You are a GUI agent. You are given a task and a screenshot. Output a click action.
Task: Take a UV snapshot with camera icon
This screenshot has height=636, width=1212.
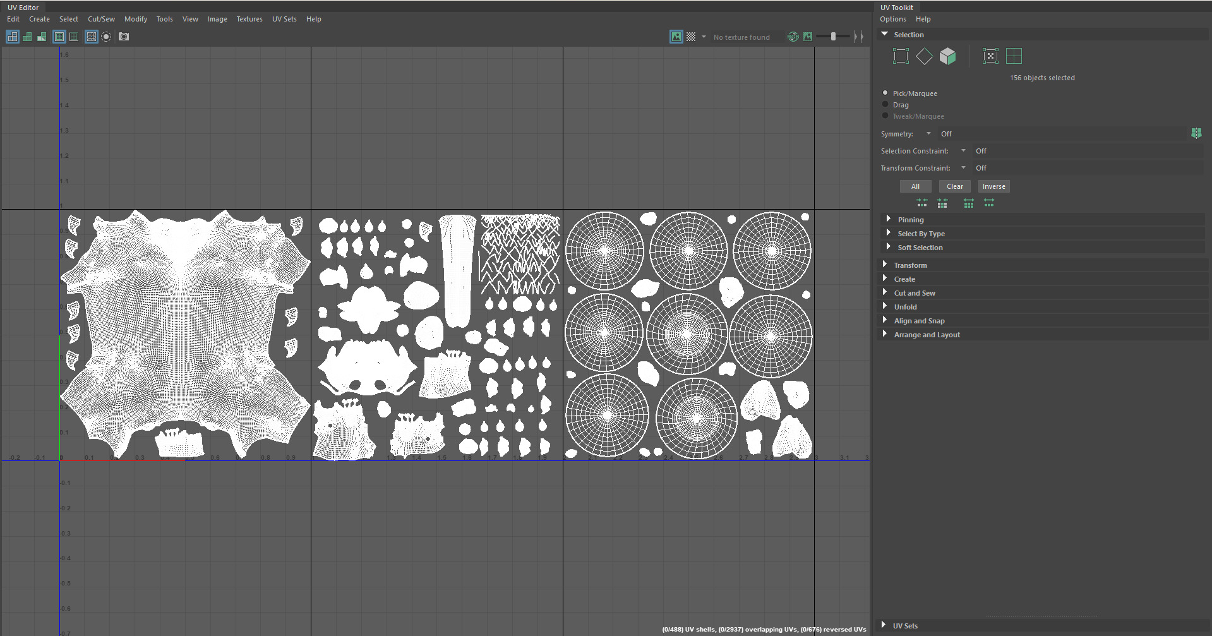coord(124,37)
